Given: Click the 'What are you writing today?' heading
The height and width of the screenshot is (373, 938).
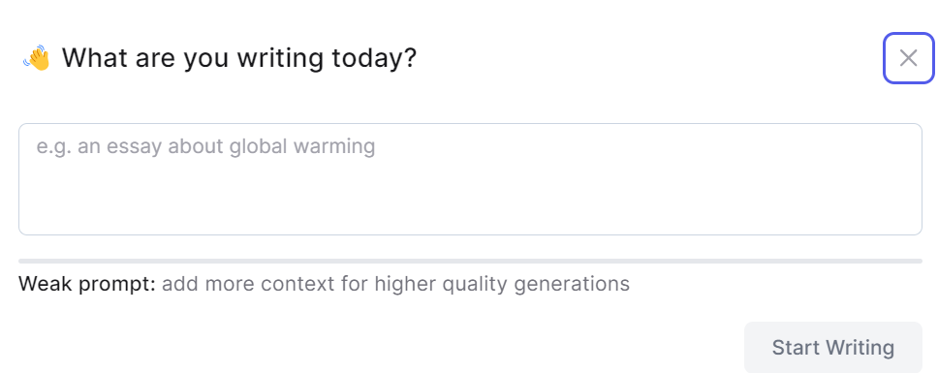Looking at the screenshot, I should [x=239, y=58].
